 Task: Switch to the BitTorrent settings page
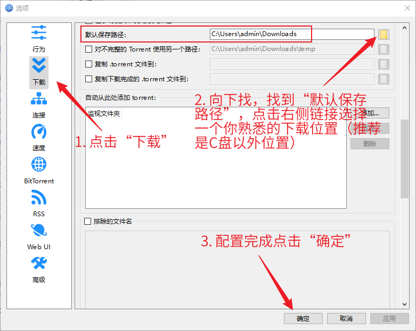tap(39, 171)
